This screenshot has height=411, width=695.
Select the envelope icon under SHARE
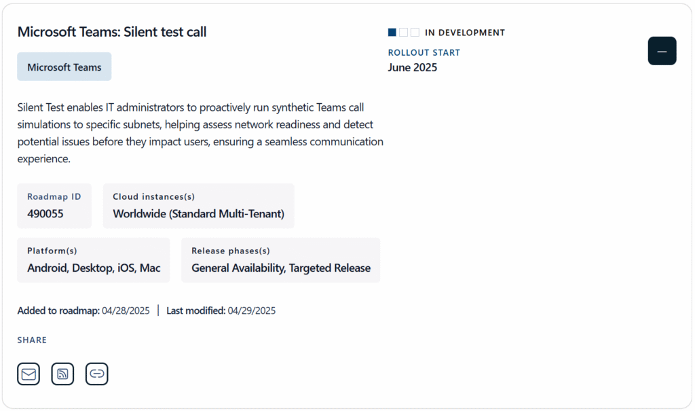coord(28,374)
